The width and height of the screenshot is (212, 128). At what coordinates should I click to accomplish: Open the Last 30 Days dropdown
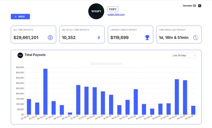coord(184,55)
